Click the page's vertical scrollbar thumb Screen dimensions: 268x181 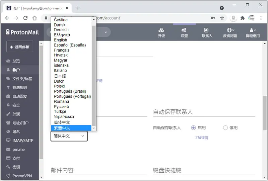[x=265, y=113]
